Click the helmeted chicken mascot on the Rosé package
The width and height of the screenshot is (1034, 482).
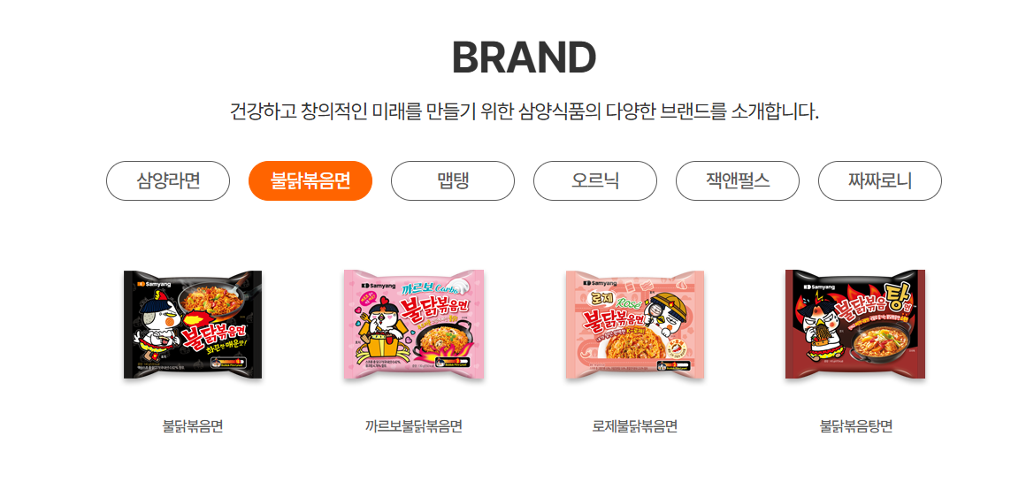667,315
